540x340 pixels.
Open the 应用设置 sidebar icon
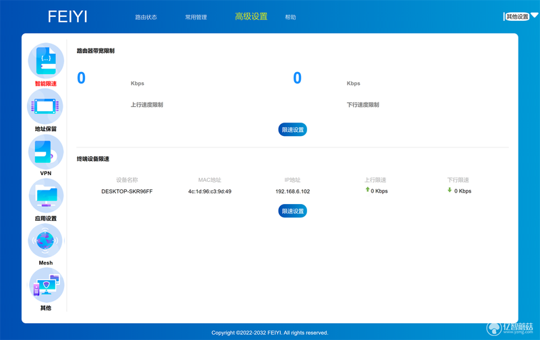tap(46, 196)
